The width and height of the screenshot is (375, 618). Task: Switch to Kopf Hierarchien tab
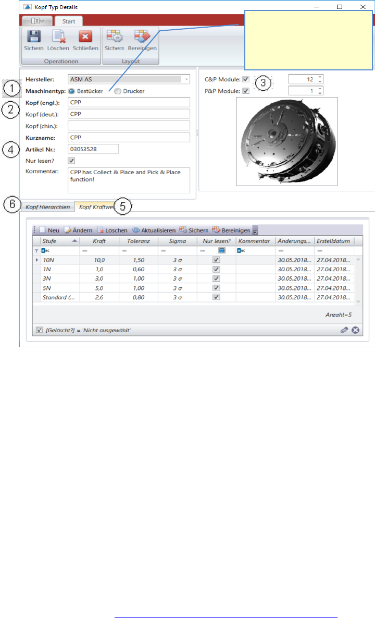click(x=47, y=207)
